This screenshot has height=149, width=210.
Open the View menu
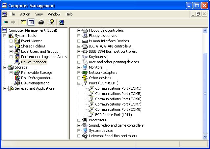click(39, 14)
